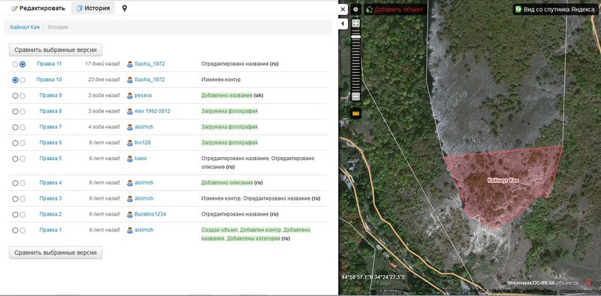
Task: Open the 'Правка 9' revision link
Action: coord(50,95)
